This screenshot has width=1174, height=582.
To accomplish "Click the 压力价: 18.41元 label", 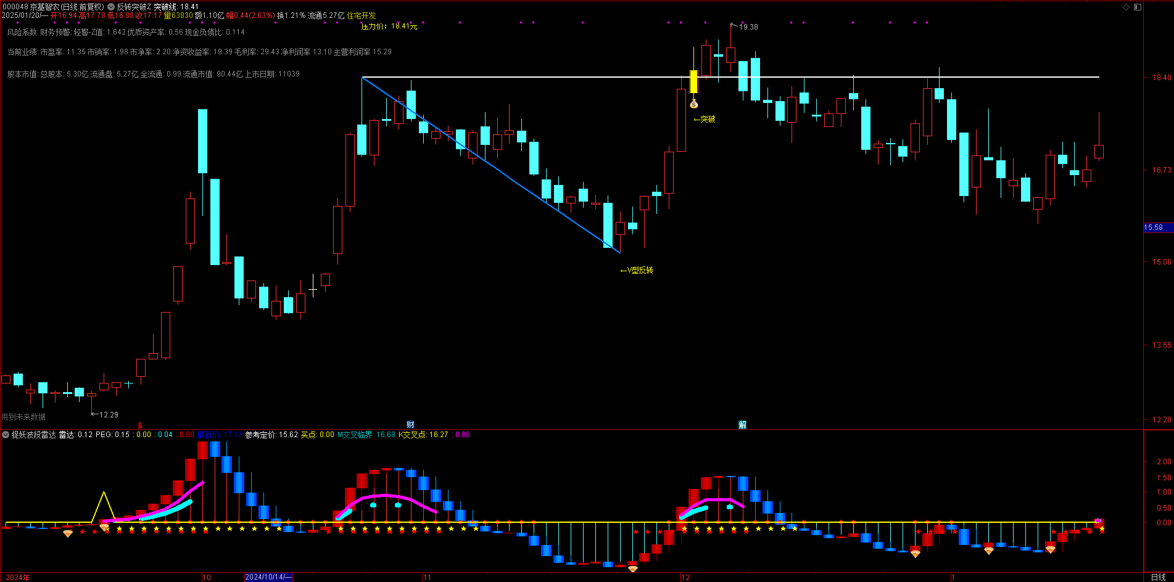I will [x=389, y=26].
